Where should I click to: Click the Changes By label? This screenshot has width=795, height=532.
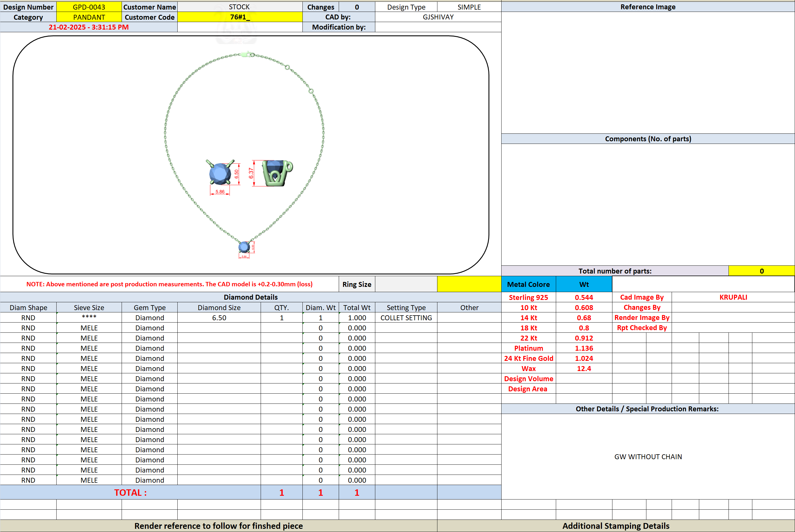click(x=642, y=307)
